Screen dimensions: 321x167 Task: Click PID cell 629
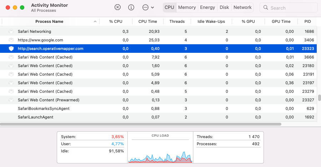(x=310, y=109)
